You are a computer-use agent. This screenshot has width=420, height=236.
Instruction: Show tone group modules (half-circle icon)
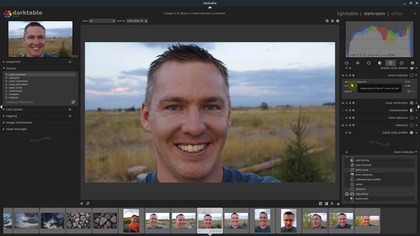click(379, 63)
